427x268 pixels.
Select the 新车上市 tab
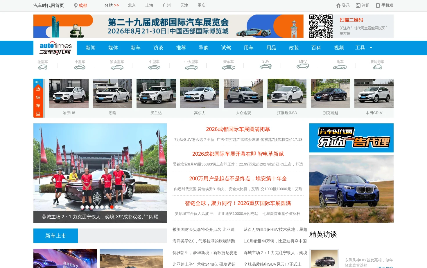(55, 236)
